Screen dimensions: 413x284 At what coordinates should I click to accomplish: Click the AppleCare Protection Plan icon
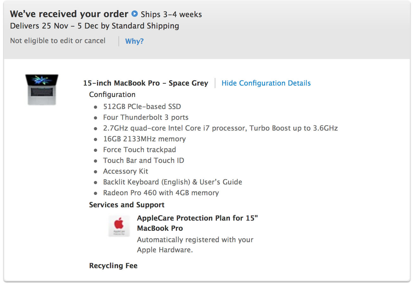pyautogui.click(x=119, y=226)
